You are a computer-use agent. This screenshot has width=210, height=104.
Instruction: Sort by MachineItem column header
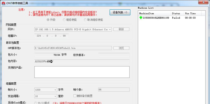tap(154, 14)
